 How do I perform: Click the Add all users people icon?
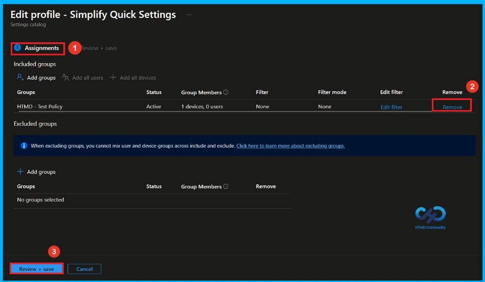tap(65, 77)
